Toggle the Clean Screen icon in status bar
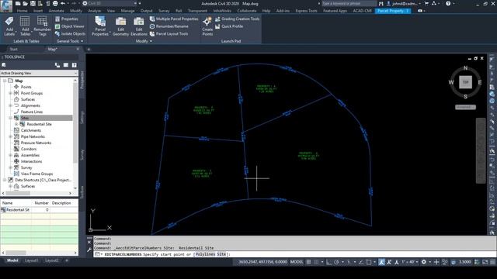 click(x=485, y=262)
